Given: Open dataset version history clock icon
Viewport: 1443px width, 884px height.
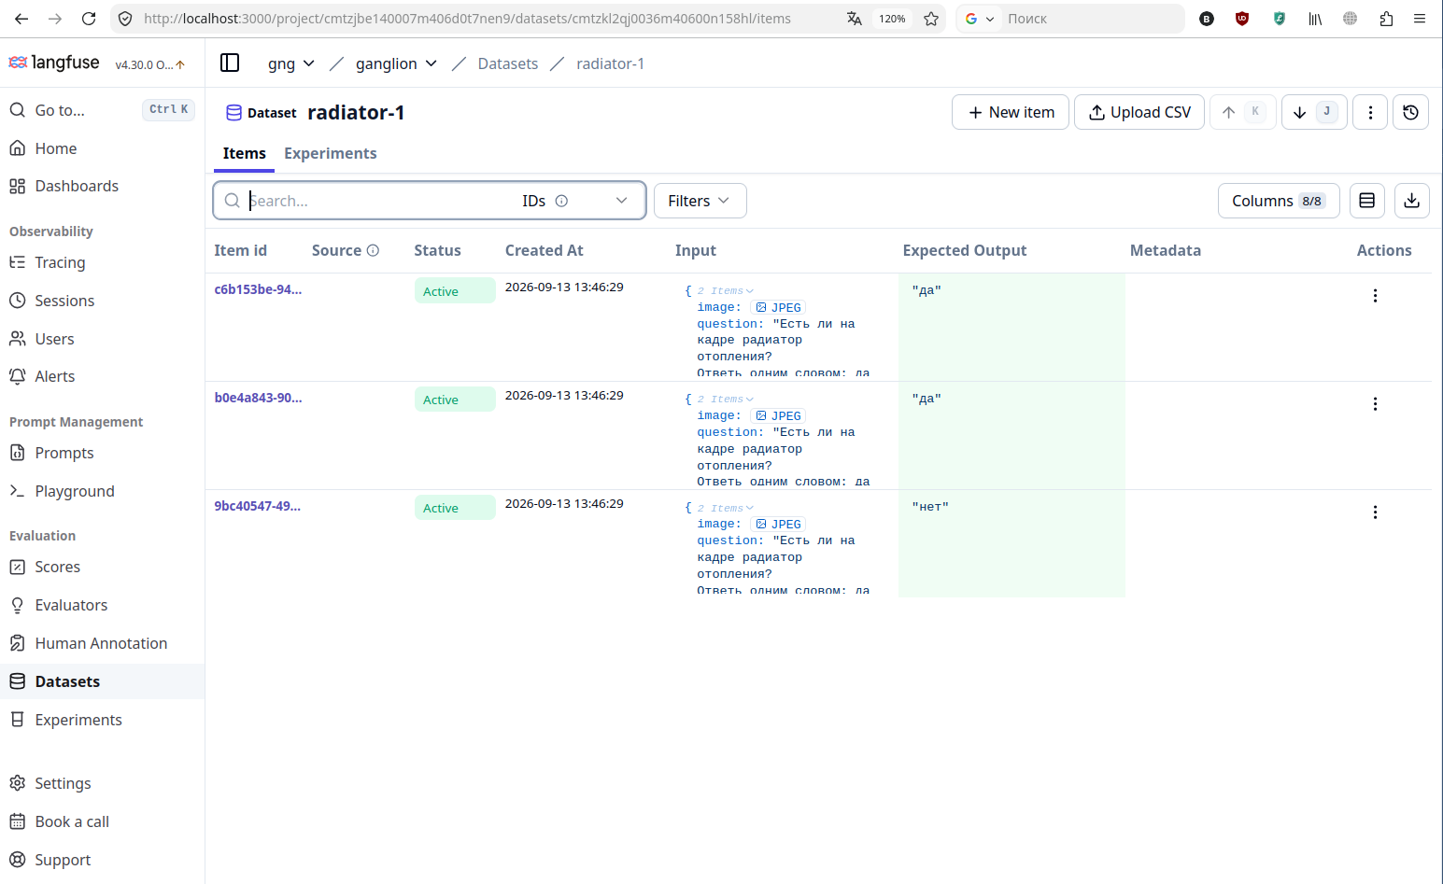Looking at the screenshot, I should point(1410,112).
